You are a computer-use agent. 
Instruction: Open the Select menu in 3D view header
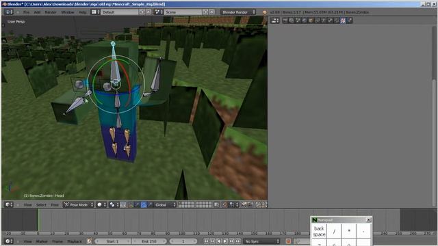(41, 205)
